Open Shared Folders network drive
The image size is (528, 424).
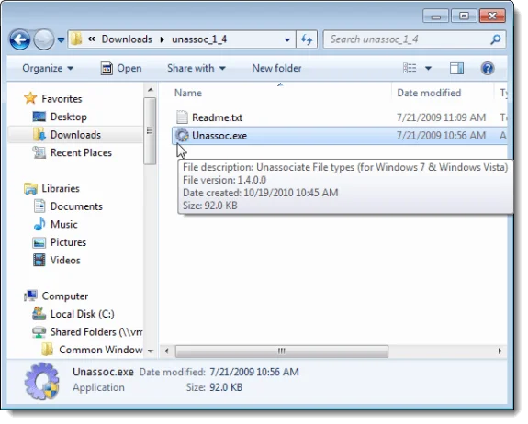(96, 332)
